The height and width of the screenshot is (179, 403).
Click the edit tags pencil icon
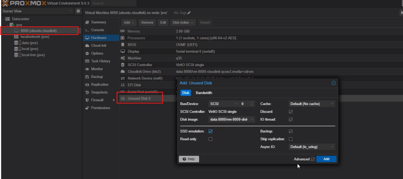pyautogui.click(x=189, y=13)
